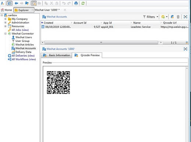
Task: Click the grayed copy icon in toolbar
Action: pyautogui.click(x=46, y=3)
